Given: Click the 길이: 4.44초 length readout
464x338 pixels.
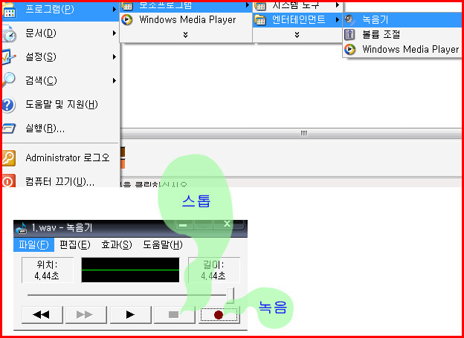Looking at the screenshot, I should [213, 270].
